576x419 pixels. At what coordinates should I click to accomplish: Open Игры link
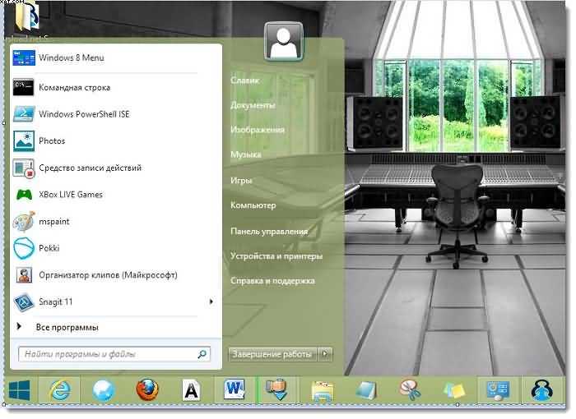coord(241,181)
